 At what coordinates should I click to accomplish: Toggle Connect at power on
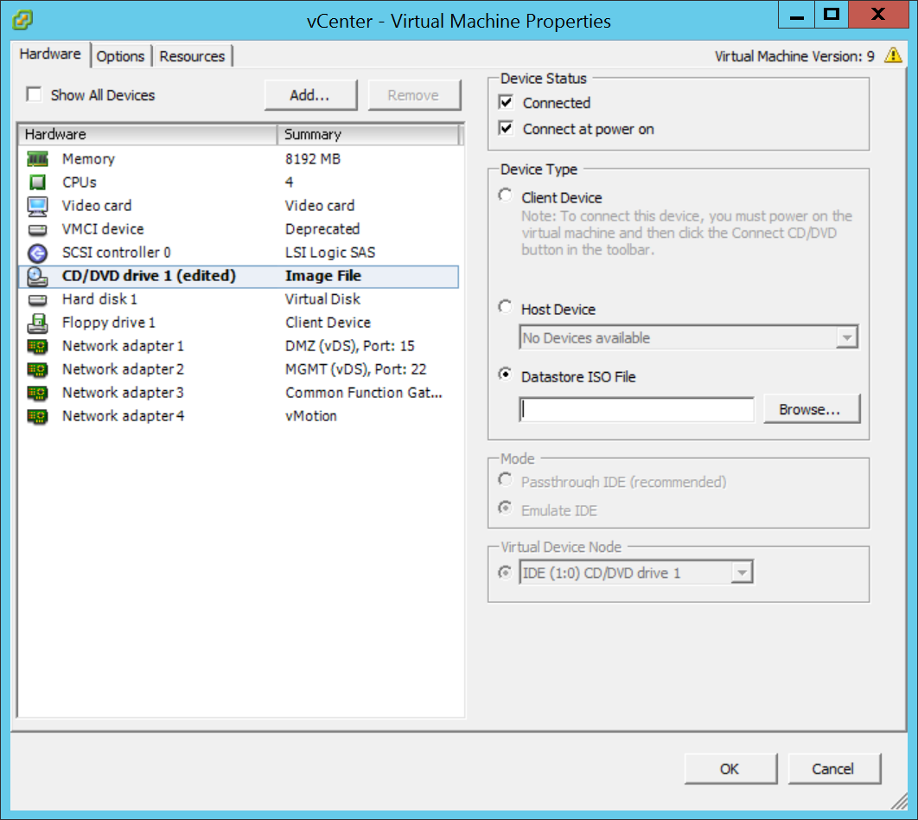(x=507, y=129)
